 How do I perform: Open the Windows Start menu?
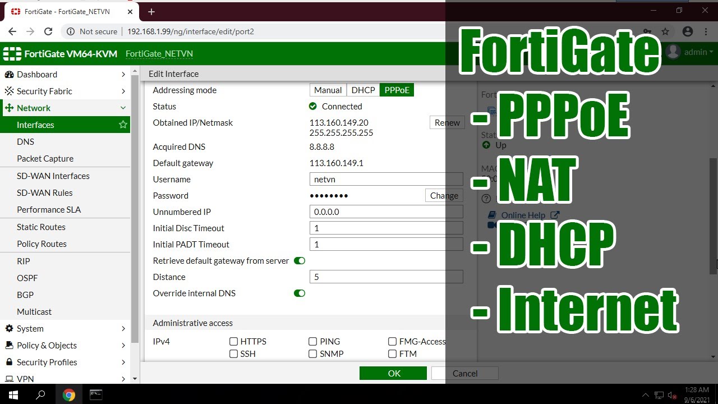click(13, 394)
